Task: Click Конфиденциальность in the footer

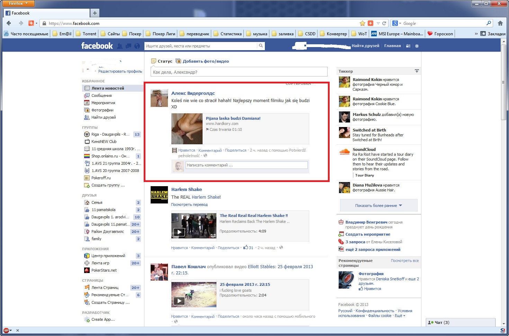Action: coord(375,311)
